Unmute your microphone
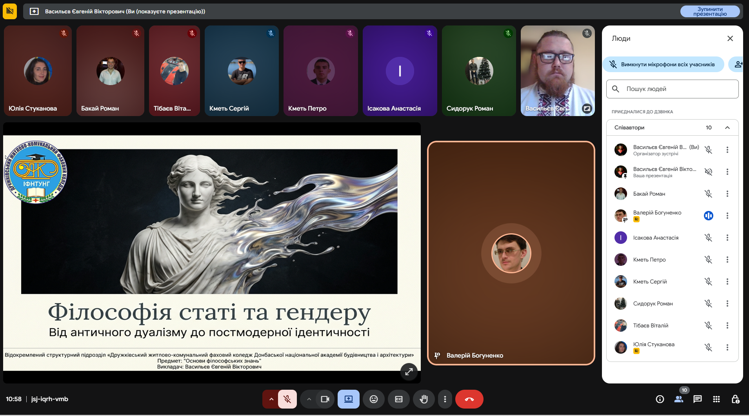The height and width of the screenshot is (416, 749). pyautogui.click(x=287, y=399)
